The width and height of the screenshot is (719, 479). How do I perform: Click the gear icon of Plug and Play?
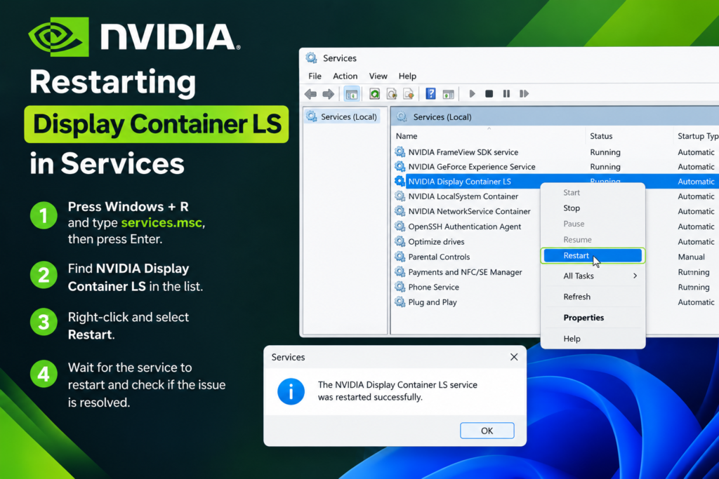tap(400, 302)
